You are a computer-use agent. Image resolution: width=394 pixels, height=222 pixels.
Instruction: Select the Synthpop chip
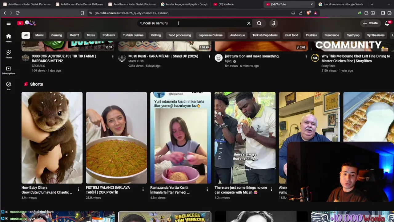(x=353, y=35)
